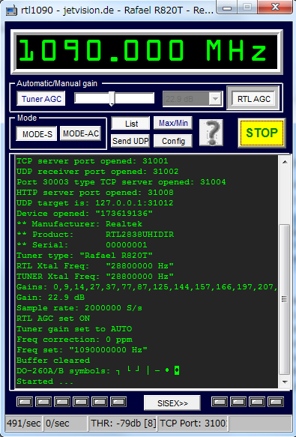Toggle MODE-S decoding

(37, 133)
